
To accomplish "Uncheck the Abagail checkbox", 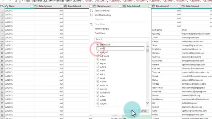I will 98,52.
